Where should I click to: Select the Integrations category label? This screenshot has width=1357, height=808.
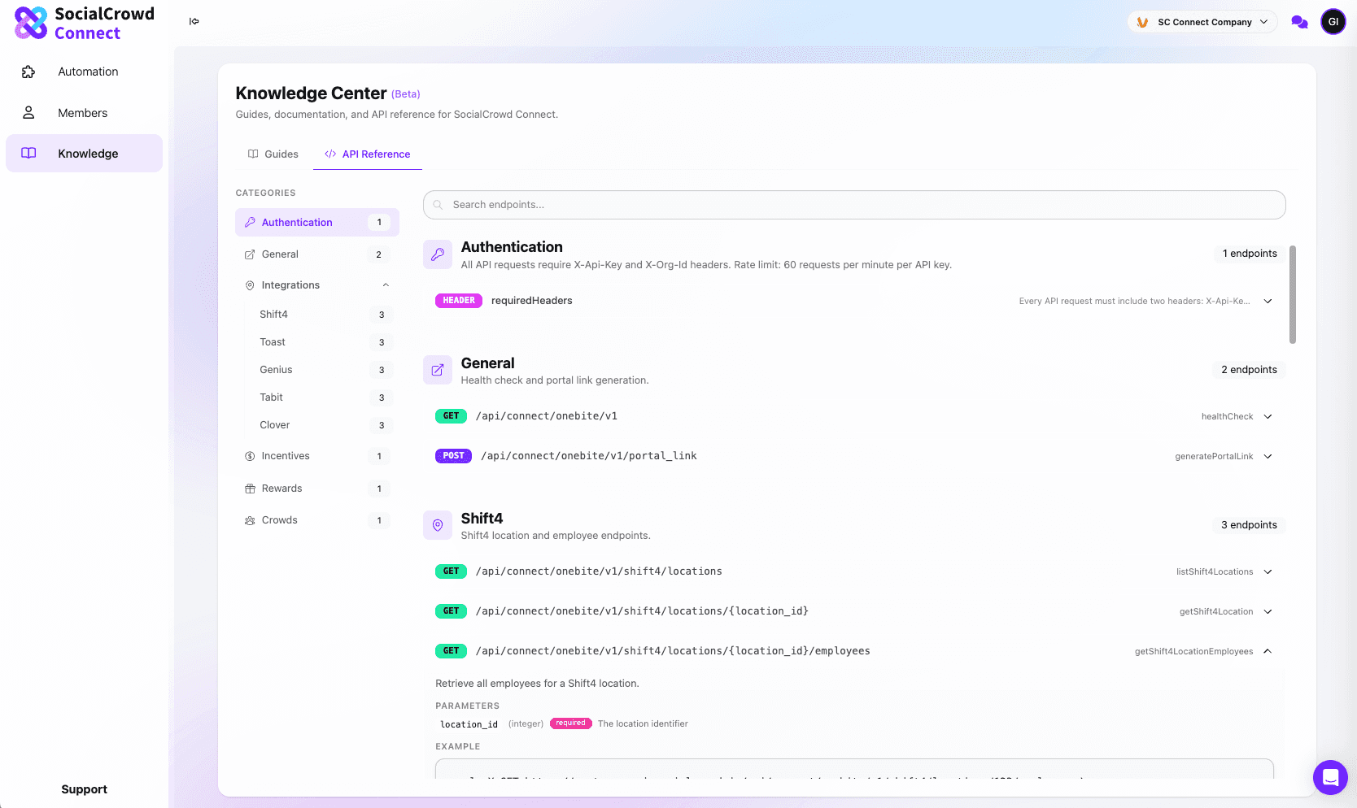290,285
